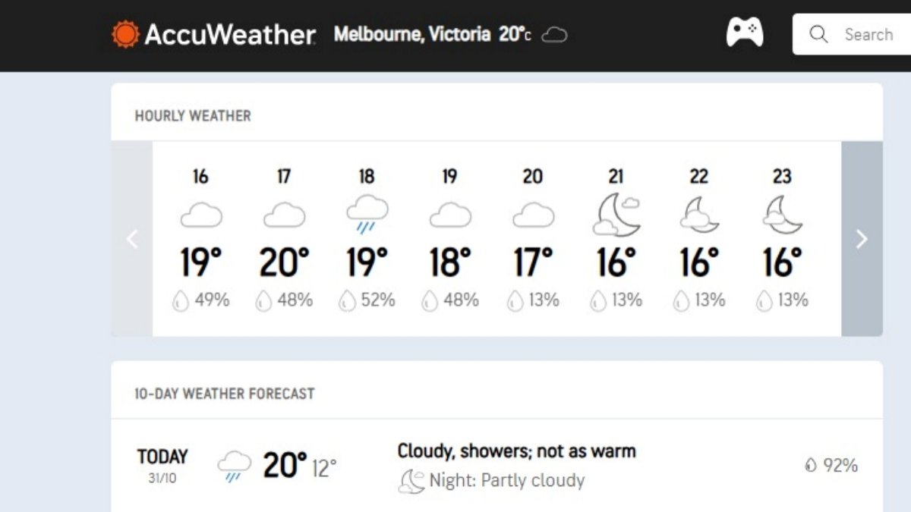911x512 pixels.
Task: Click the AccuWeather sun logo
Action: (x=124, y=33)
